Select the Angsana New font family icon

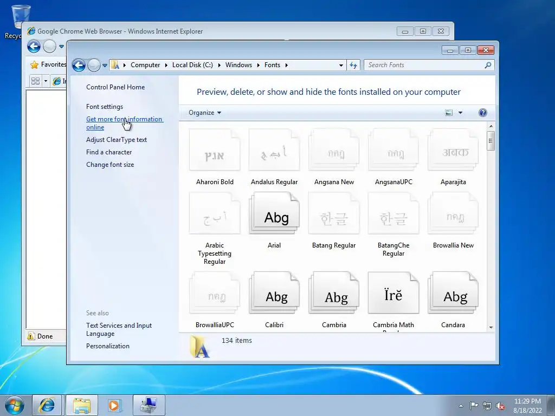[334, 150]
